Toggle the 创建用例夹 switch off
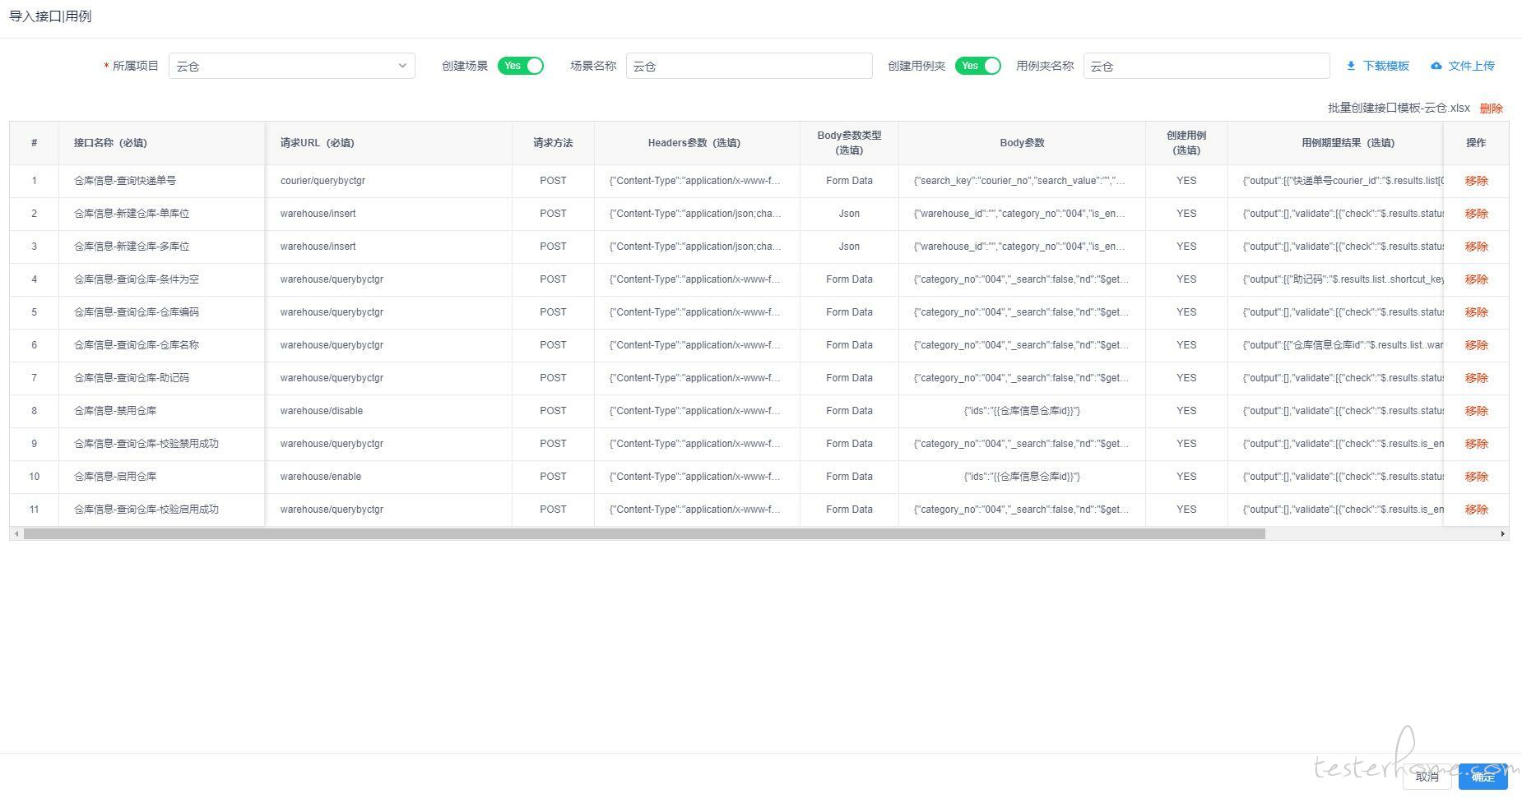This screenshot has height=798, width=1522. tap(978, 66)
